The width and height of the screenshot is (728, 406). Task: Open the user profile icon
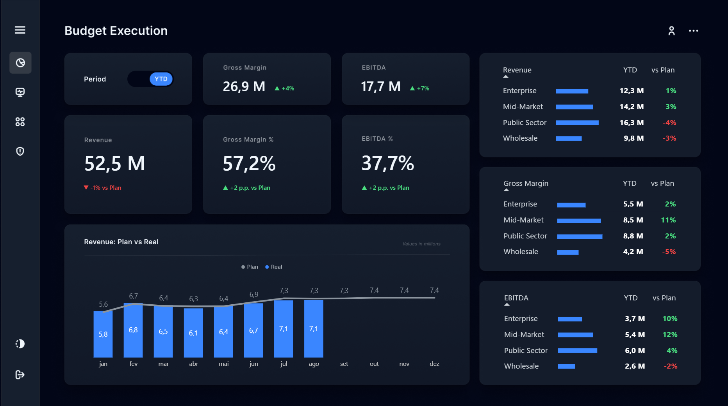coord(671,31)
